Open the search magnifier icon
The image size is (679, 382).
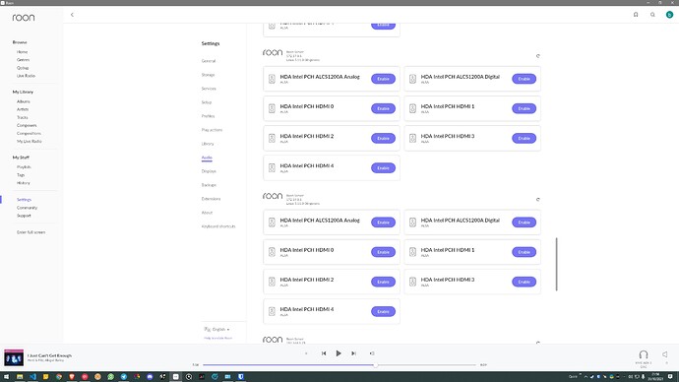pos(652,15)
